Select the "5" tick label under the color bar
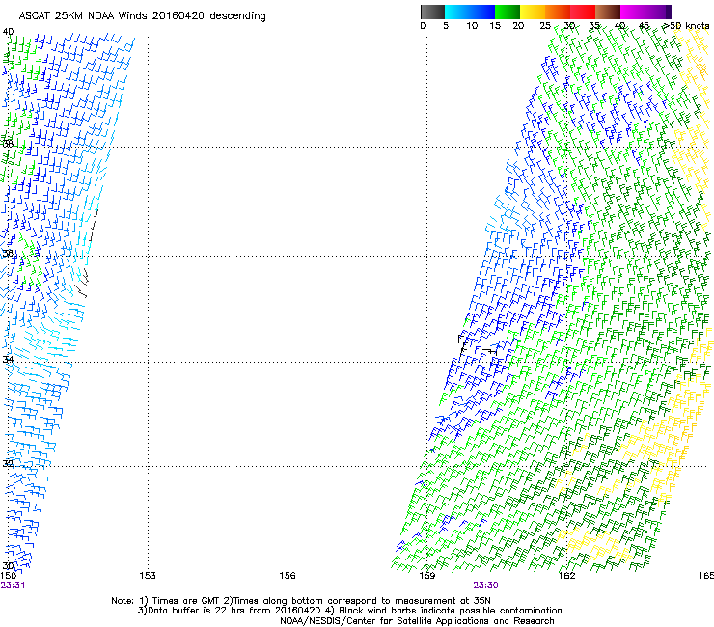The width and height of the screenshot is (714, 627). coord(446,25)
